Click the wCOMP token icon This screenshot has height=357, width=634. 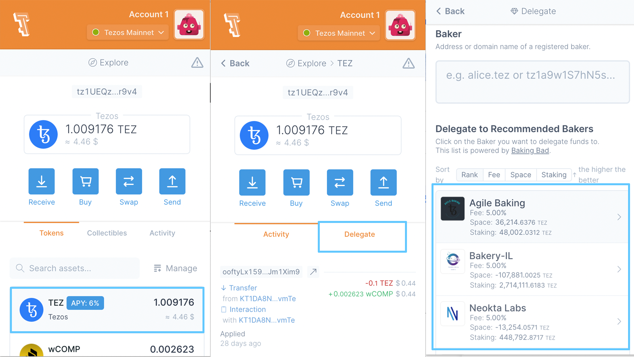[x=31, y=351]
